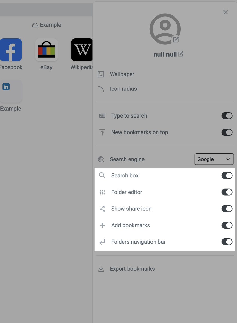Screen dimensions: 237x323
Task: Click the avatar edit icon
Action: 176,39
